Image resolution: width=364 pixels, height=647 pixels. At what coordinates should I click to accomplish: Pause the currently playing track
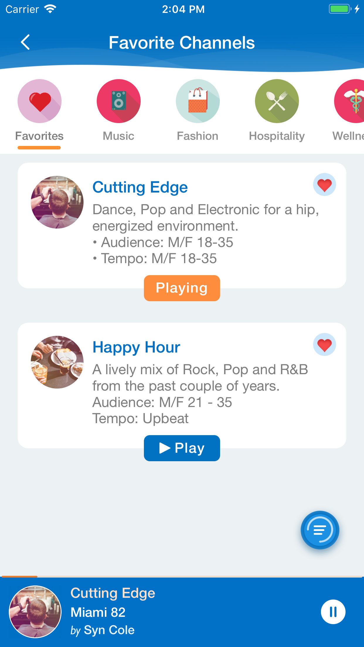click(333, 612)
